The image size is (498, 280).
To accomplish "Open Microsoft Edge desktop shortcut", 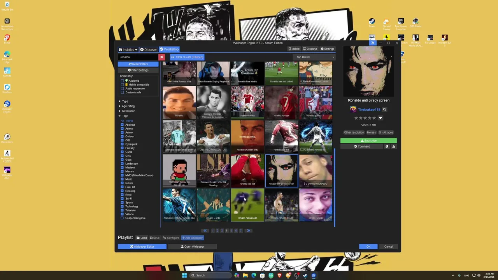I will (7, 57).
